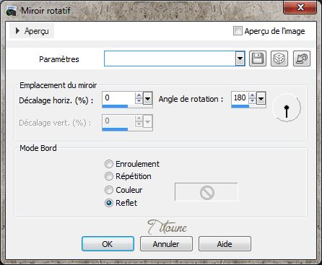Click the disabled Couleur color swatch box
The width and height of the screenshot is (322, 265).
(206, 192)
